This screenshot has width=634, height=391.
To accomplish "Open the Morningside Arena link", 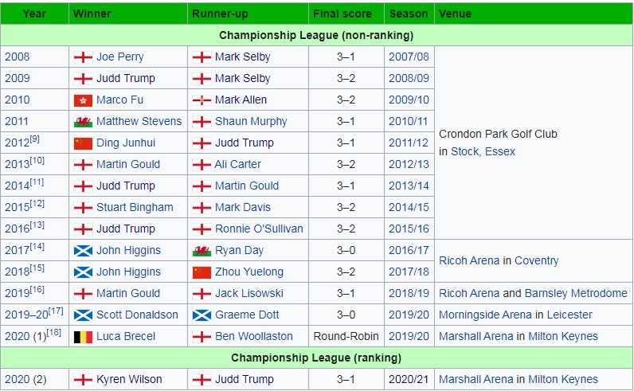I will (485, 315).
